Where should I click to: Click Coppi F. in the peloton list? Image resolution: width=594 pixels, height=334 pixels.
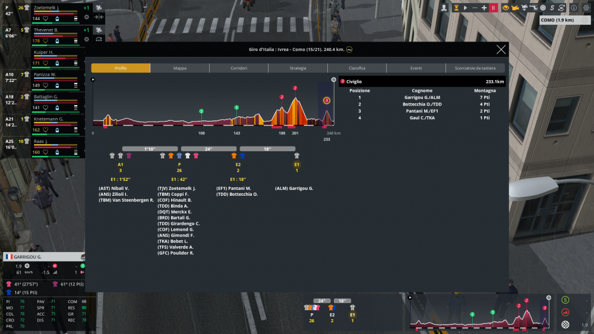click(x=173, y=195)
